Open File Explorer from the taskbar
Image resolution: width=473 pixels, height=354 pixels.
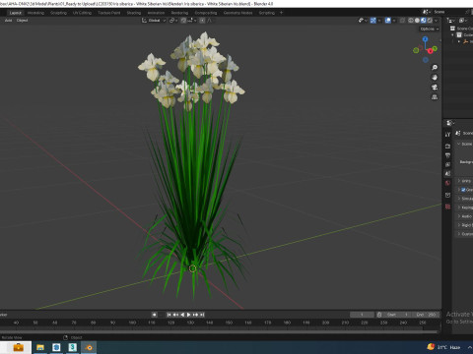click(x=40, y=347)
